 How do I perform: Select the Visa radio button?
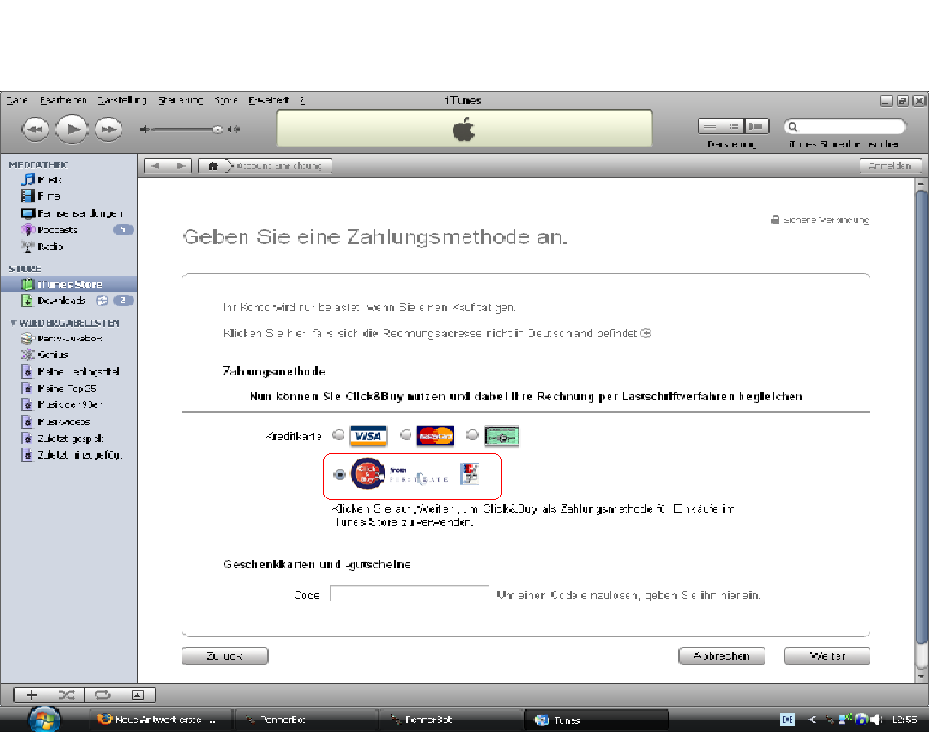click(338, 434)
